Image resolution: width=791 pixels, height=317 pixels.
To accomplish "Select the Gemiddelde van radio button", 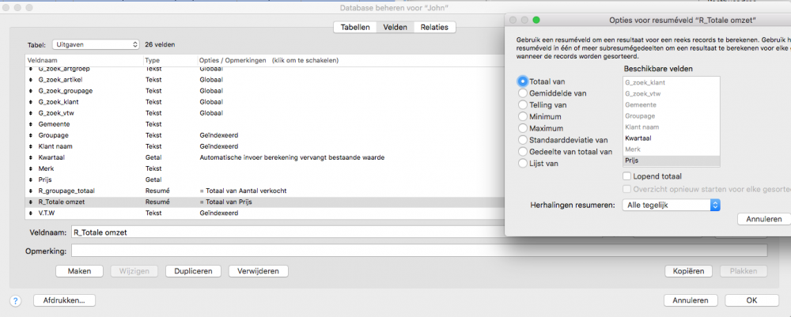I will coord(523,92).
